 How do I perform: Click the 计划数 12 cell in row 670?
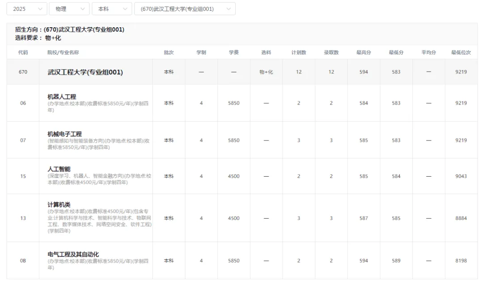[299, 72]
